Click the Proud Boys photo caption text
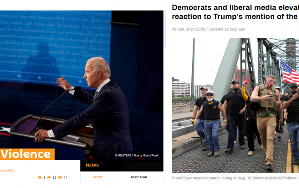The width and height of the screenshot is (299, 188). point(235,178)
